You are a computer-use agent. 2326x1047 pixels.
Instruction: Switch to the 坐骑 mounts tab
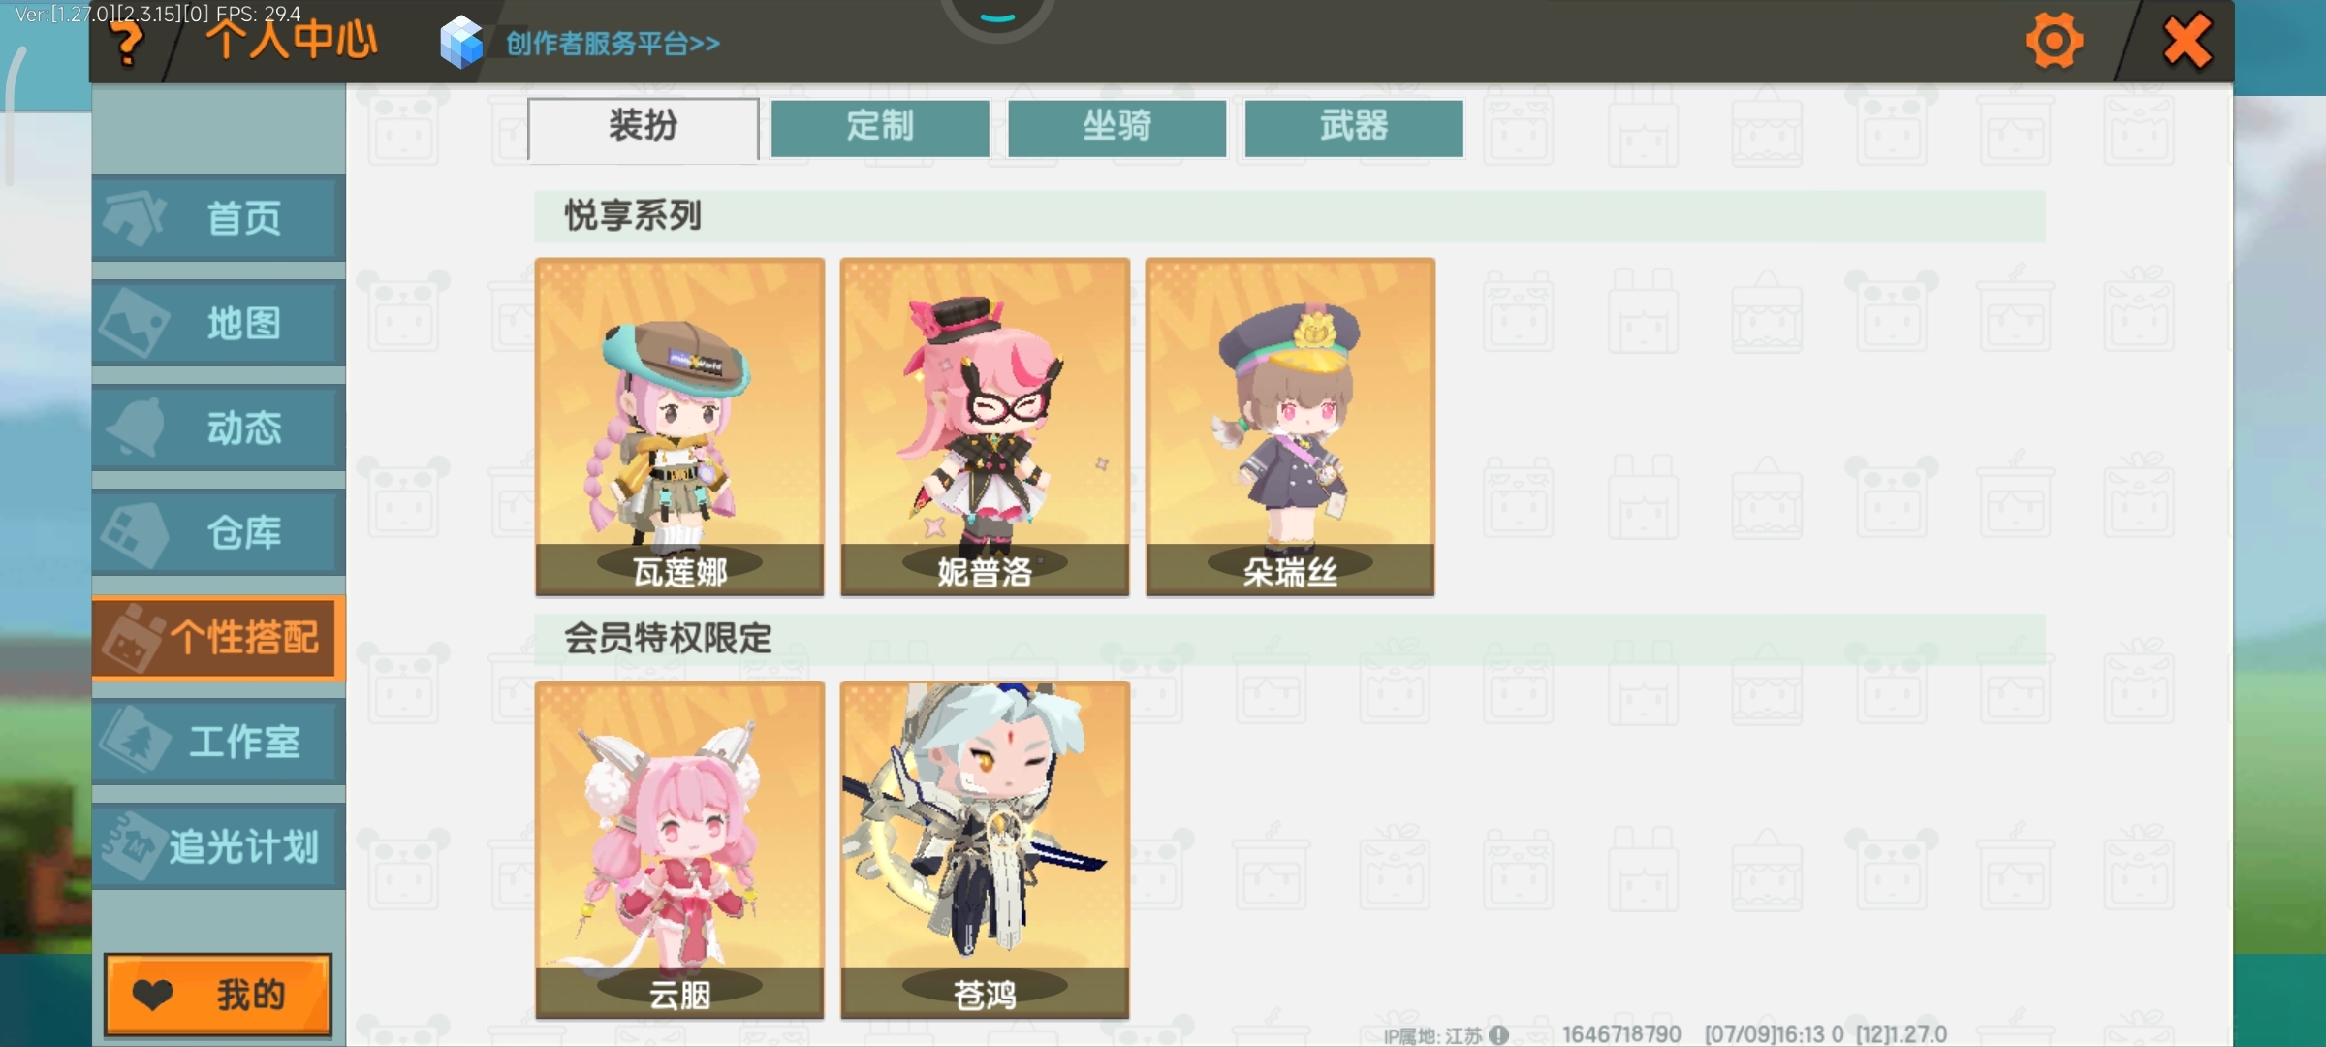coord(1116,127)
